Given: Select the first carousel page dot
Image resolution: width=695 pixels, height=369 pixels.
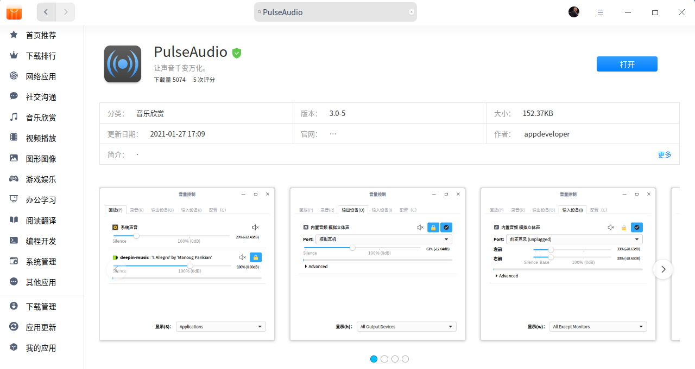Looking at the screenshot, I should tap(374, 359).
